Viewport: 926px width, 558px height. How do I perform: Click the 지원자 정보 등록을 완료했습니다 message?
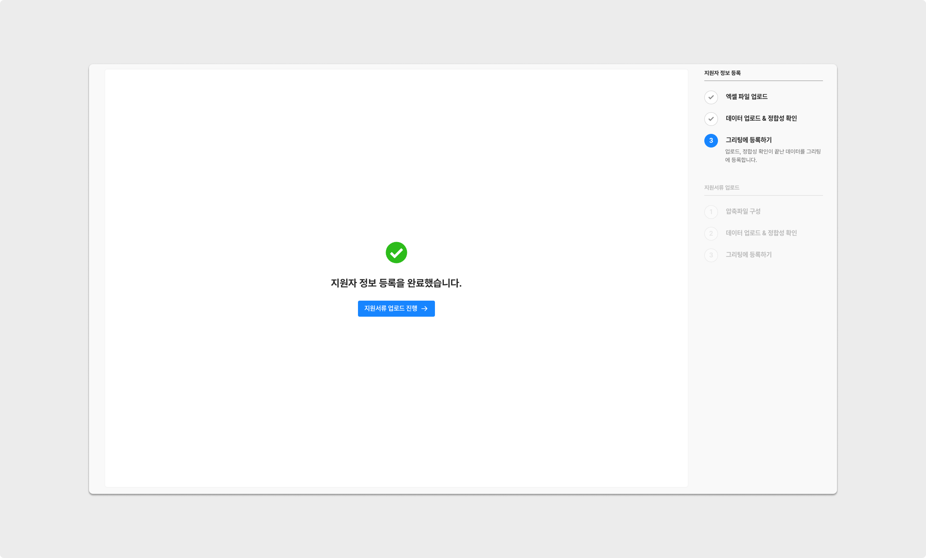(x=396, y=283)
